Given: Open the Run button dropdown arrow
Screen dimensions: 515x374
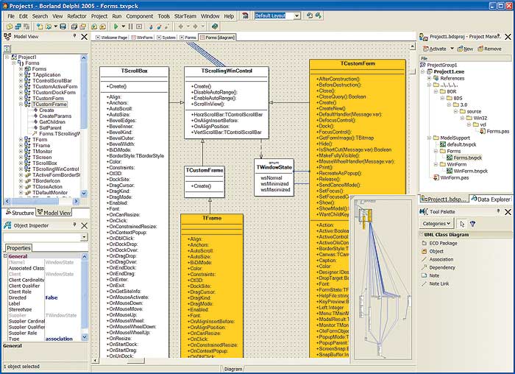Looking at the screenshot, I should click(x=124, y=27).
